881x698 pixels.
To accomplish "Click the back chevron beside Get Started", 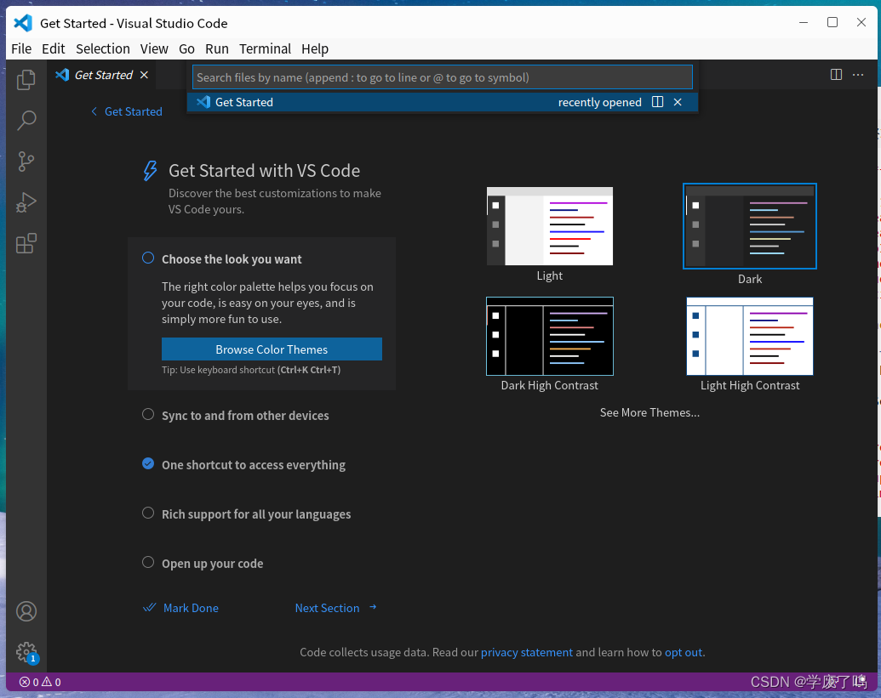I will click(94, 111).
